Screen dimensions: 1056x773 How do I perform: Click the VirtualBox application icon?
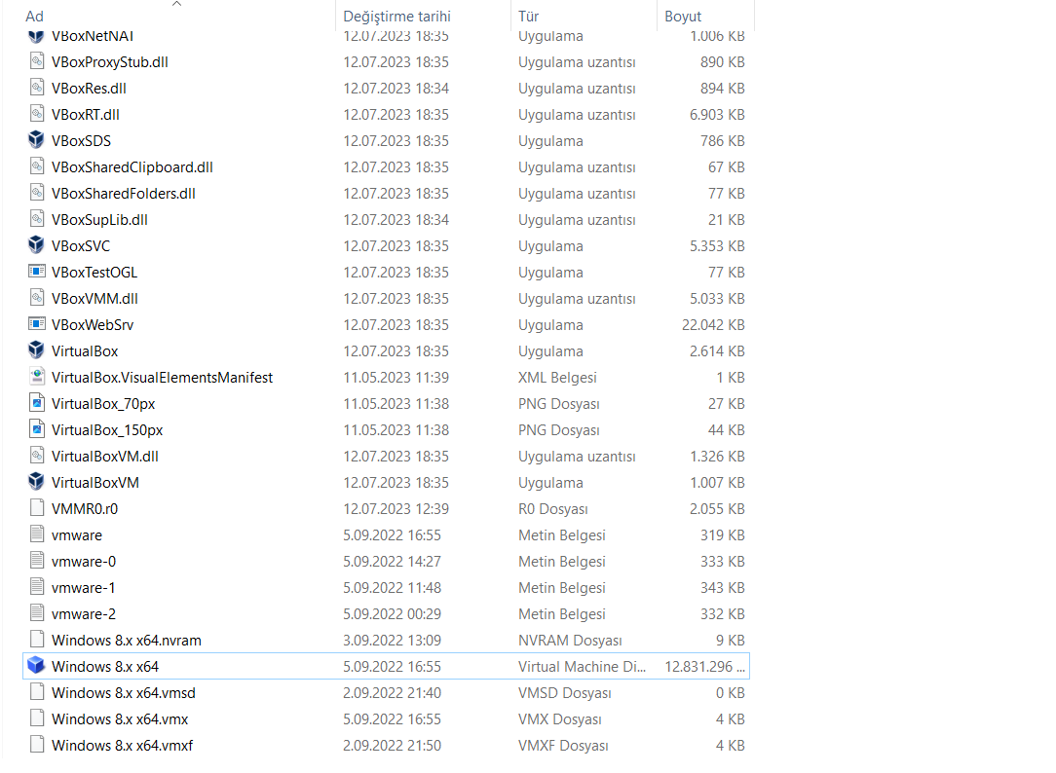pos(36,350)
